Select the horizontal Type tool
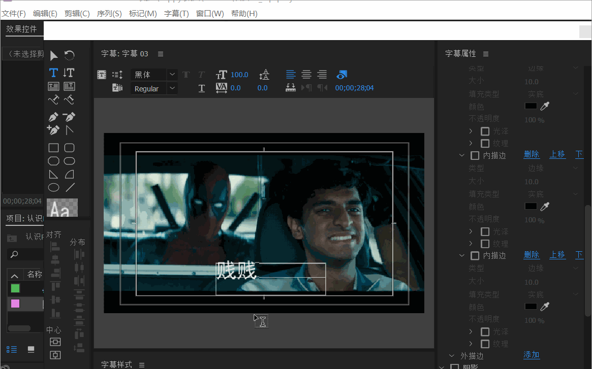The width and height of the screenshot is (592, 369). coord(54,73)
